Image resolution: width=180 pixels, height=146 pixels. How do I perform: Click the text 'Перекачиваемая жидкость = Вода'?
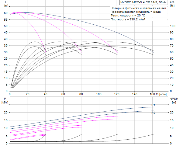pos(136,12)
